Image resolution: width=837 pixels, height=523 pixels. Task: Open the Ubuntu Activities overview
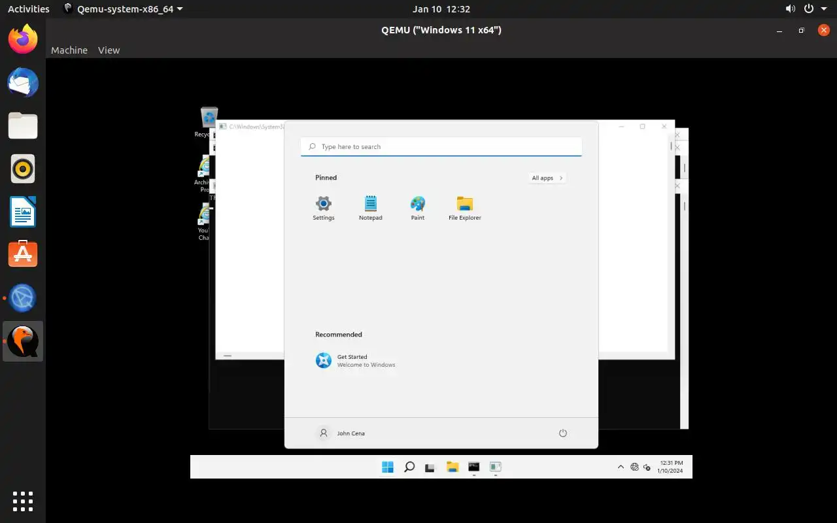(29, 9)
